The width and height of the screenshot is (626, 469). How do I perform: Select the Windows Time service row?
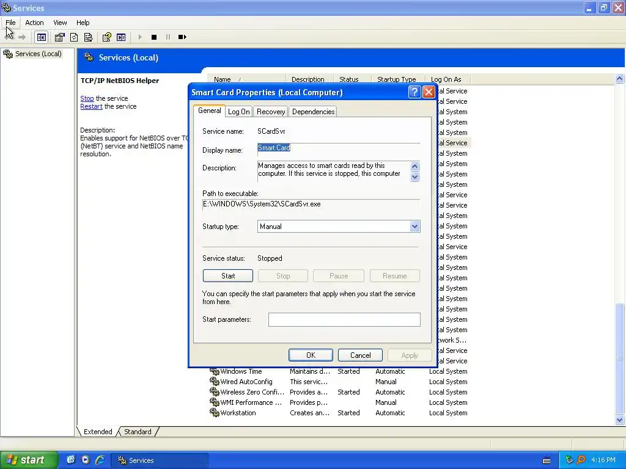339,371
